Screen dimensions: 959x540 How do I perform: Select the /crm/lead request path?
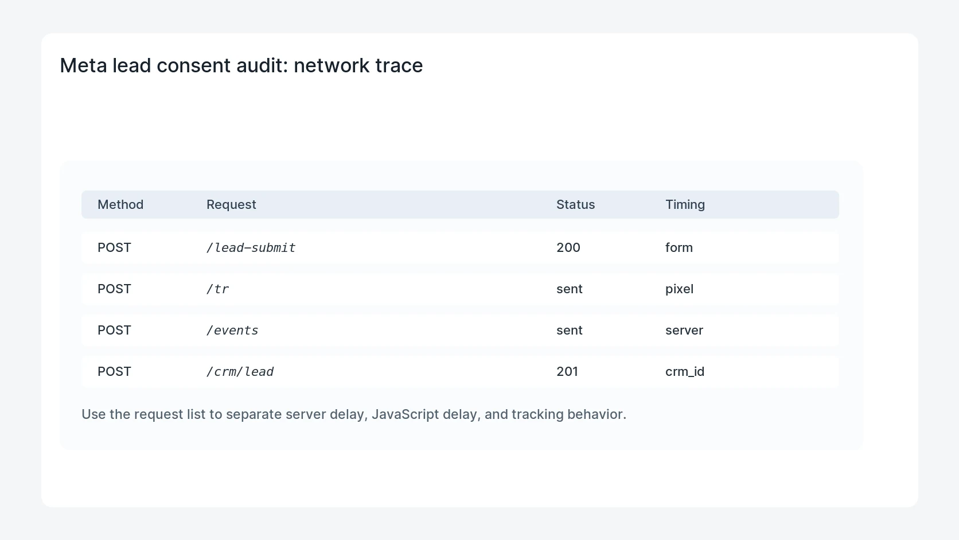(240, 372)
